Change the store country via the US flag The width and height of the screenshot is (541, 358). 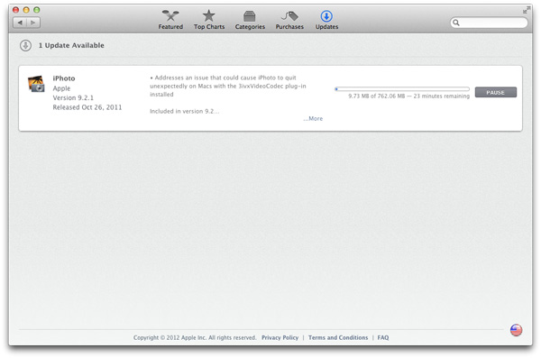click(x=516, y=330)
